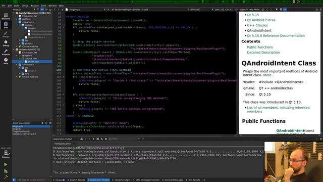Clear the Application Output pane
The width and height of the screenshot is (323, 182).
click(x=82, y=139)
